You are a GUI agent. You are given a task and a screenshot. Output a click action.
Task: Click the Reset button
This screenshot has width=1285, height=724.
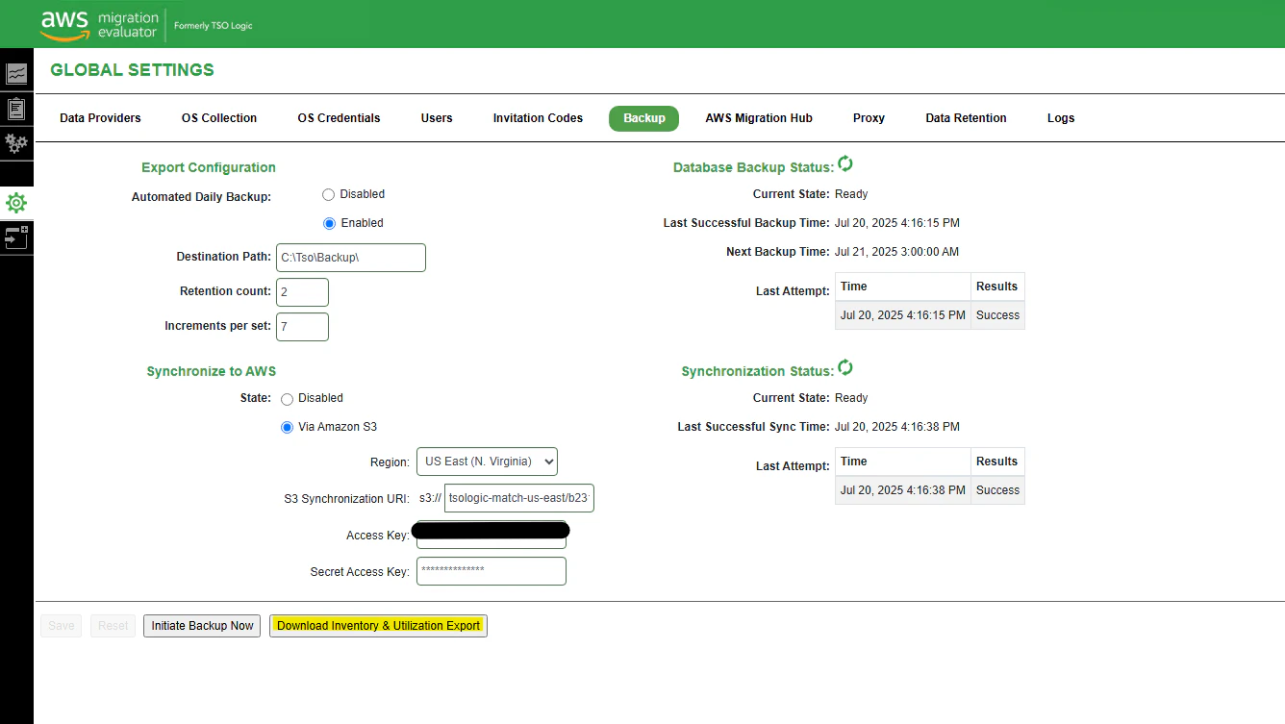[x=113, y=626]
